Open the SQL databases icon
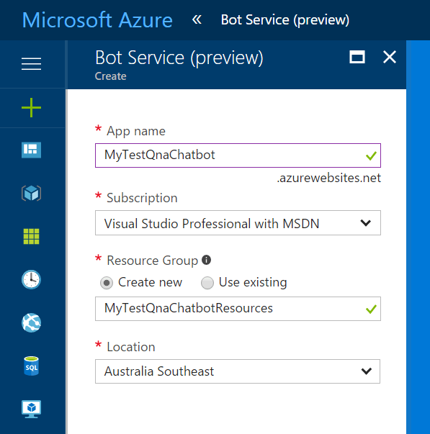Image resolution: width=430 pixels, height=434 pixels. (31, 366)
